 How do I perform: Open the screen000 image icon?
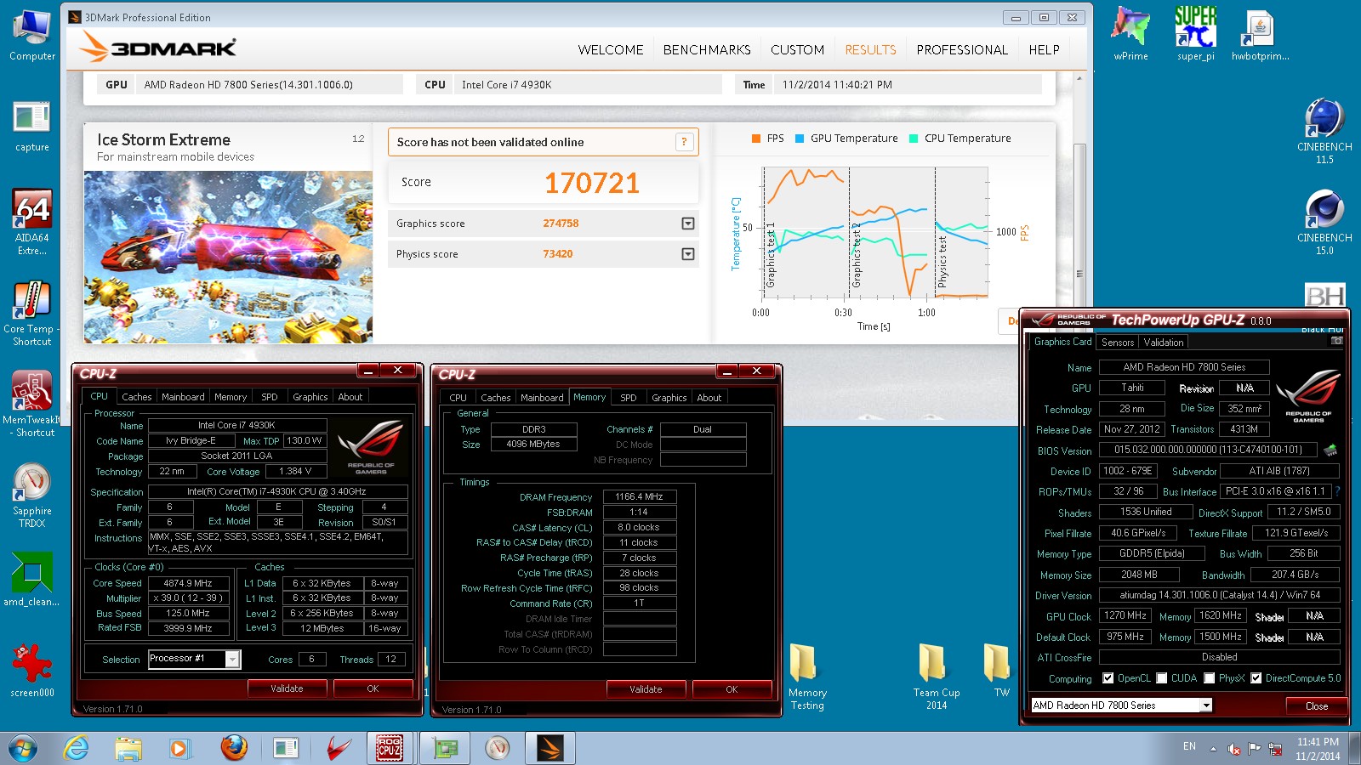click(32, 670)
